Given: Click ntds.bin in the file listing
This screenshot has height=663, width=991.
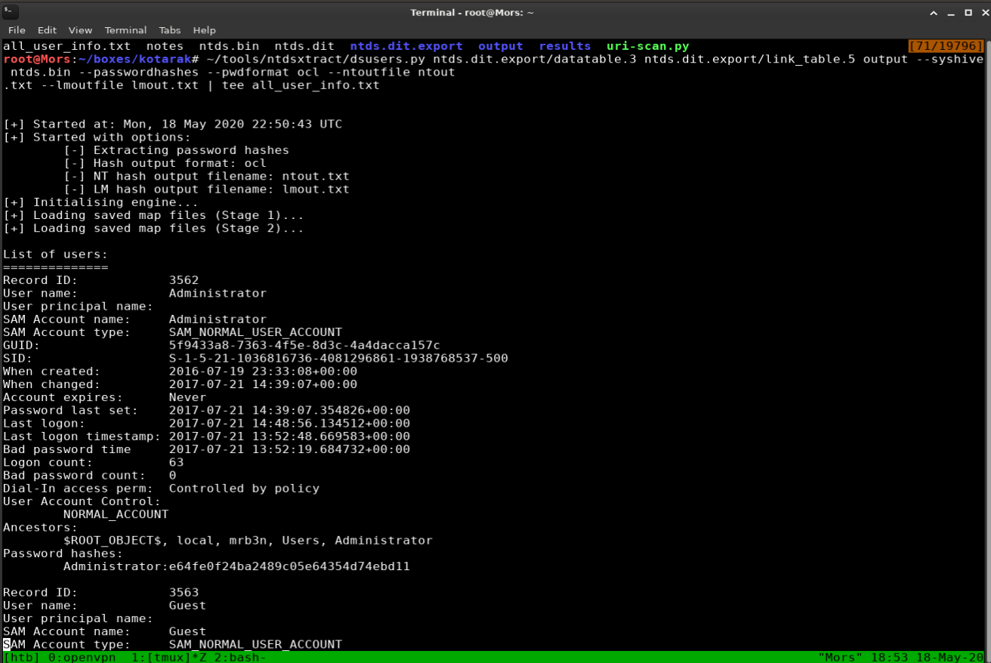Looking at the screenshot, I should (229, 46).
